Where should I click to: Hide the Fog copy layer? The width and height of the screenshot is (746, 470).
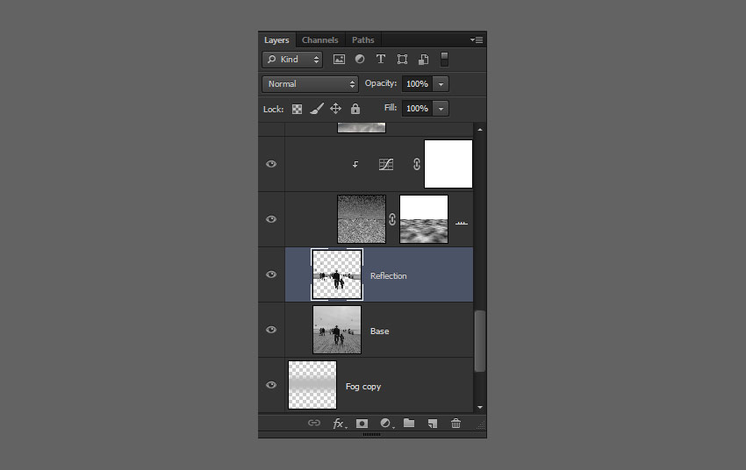(x=271, y=384)
